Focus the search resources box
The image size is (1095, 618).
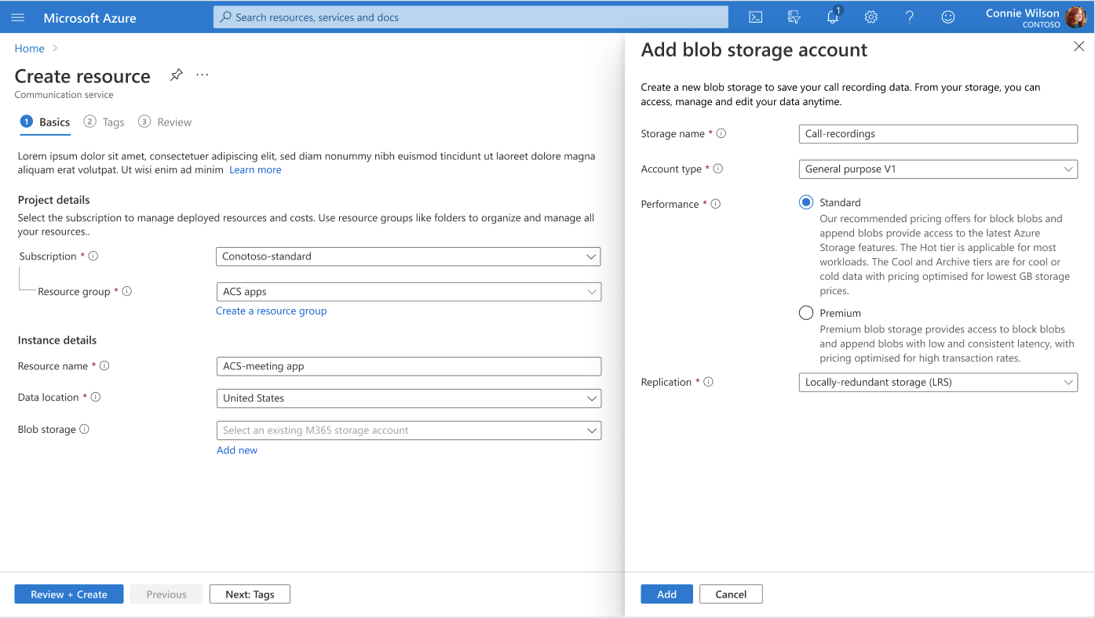(x=471, y=17)
